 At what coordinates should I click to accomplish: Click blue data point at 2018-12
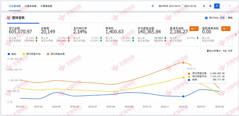click(x=183, y=96)
